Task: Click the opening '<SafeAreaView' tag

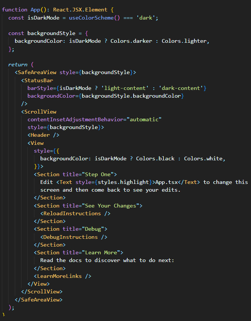Action: pos(35,72)
